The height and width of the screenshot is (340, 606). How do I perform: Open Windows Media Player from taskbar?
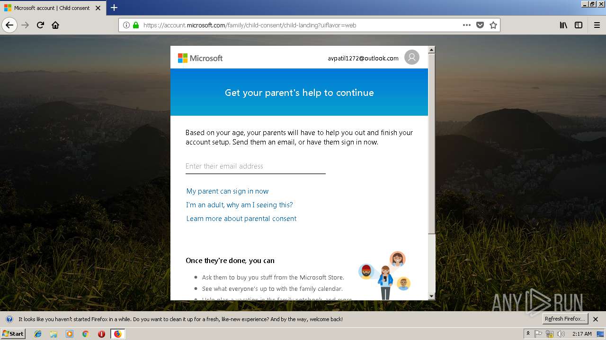coord(70,334)
